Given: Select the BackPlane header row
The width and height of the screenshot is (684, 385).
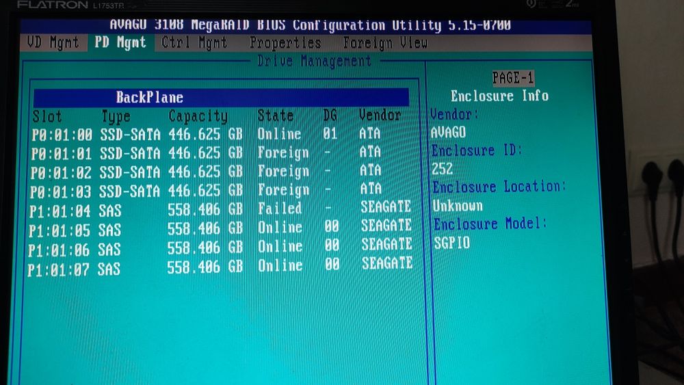Looking at the screenshot, I should (x=221, y=97).
